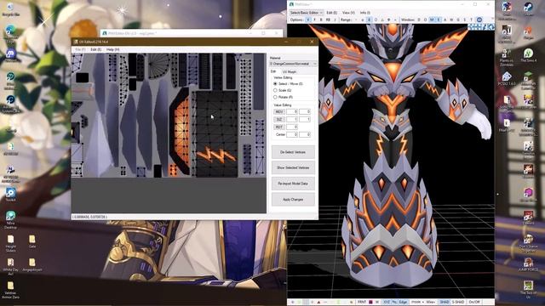Screen dimensions: 545x306
Task: Open the White Day folder on desktop
Action: click(10, 266)
